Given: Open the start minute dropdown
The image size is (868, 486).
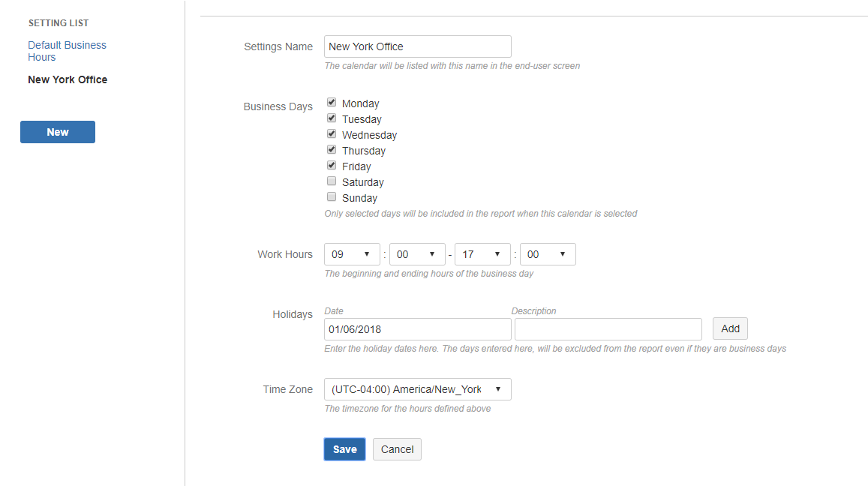Looking at the screenshot, I should [417, 254].
